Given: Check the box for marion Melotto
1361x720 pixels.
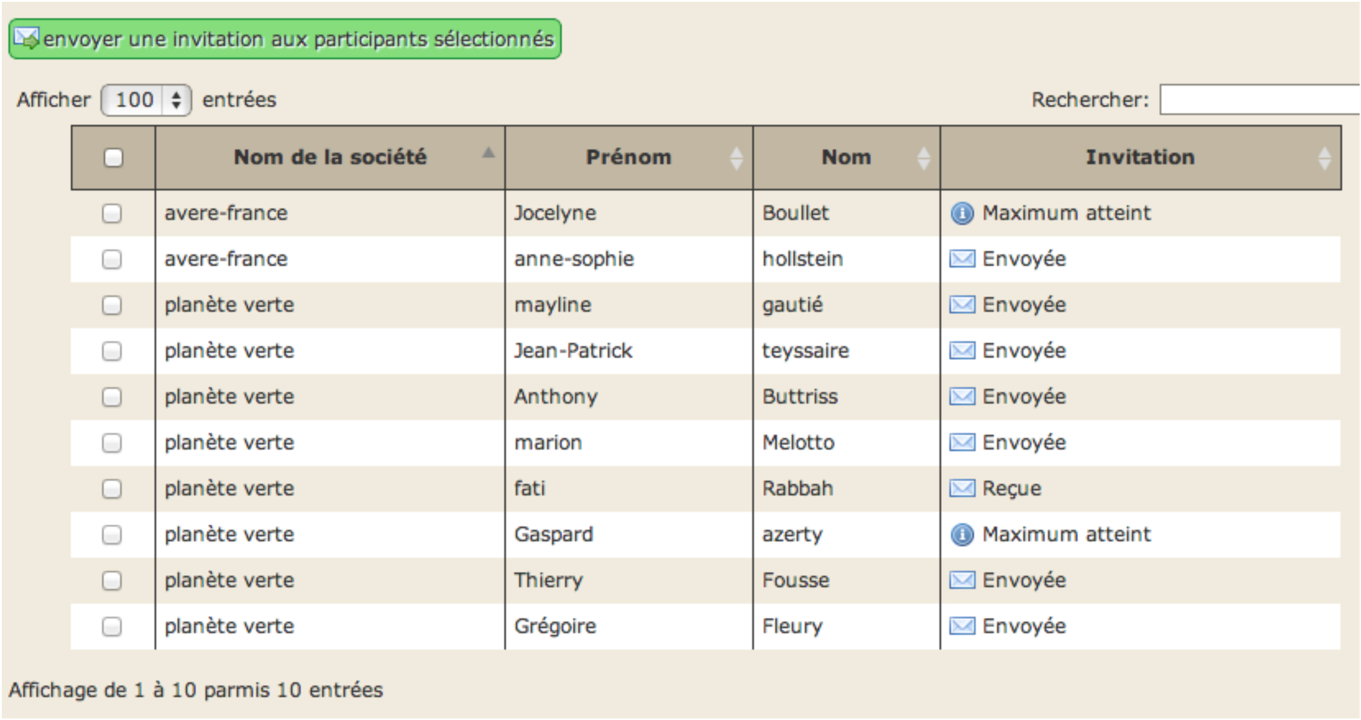Looking at the screenshot, I should pyautogui.click(x=111, y=443).
